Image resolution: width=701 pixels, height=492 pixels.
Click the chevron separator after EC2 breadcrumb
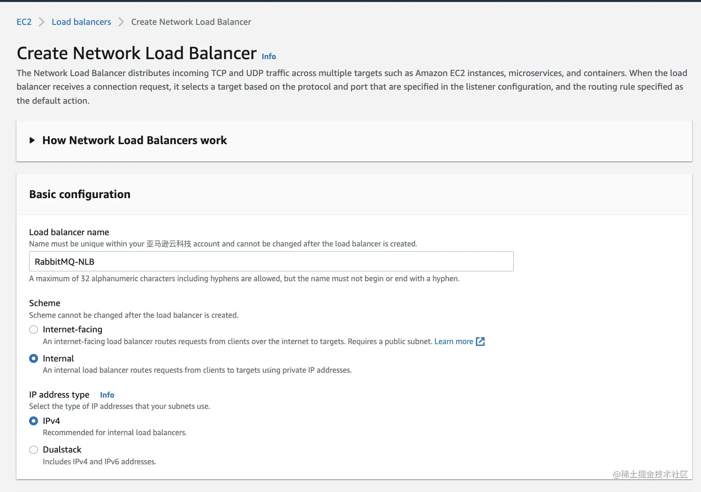coord(42,22)
